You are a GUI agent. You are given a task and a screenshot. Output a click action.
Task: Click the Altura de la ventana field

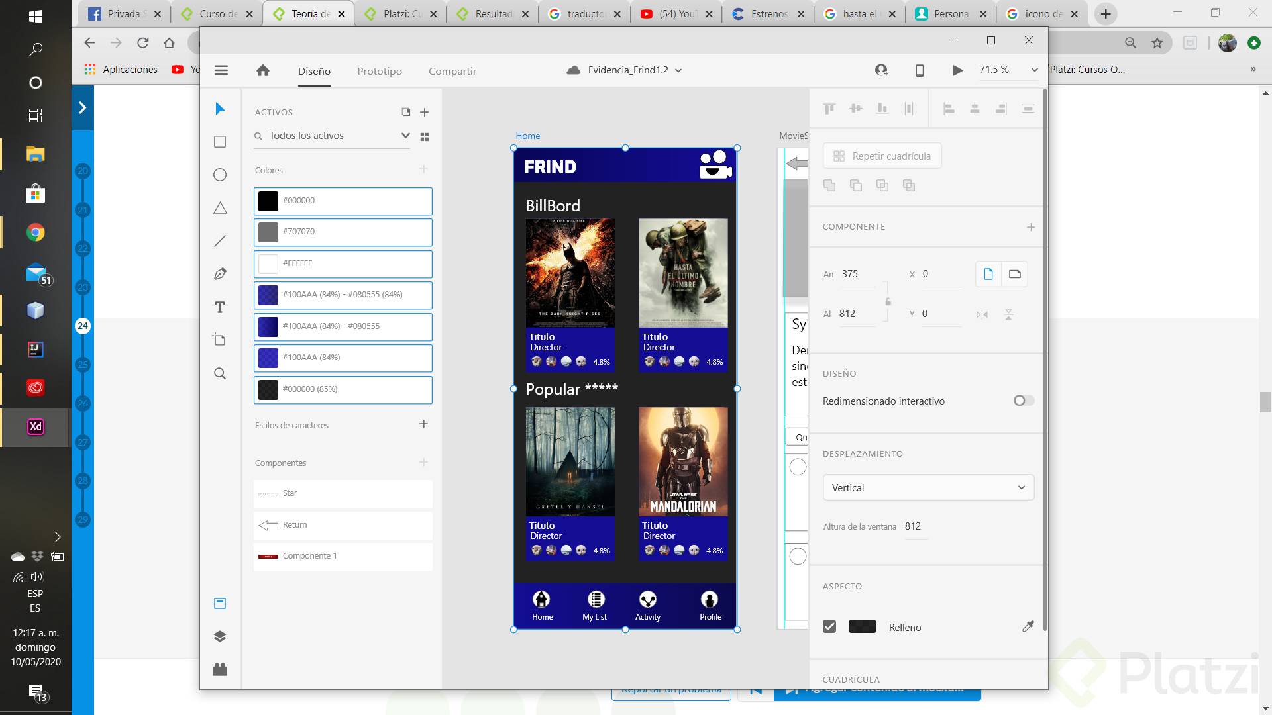pyautogui.click(x=914, y=526)
